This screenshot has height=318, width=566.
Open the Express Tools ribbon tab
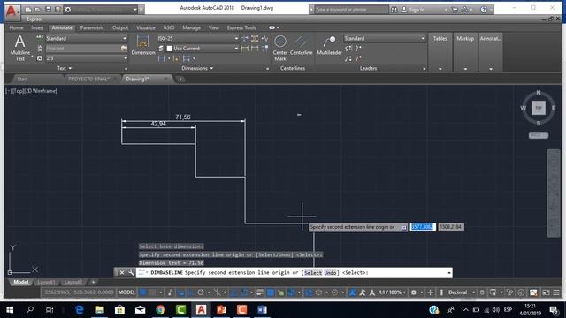241,27
